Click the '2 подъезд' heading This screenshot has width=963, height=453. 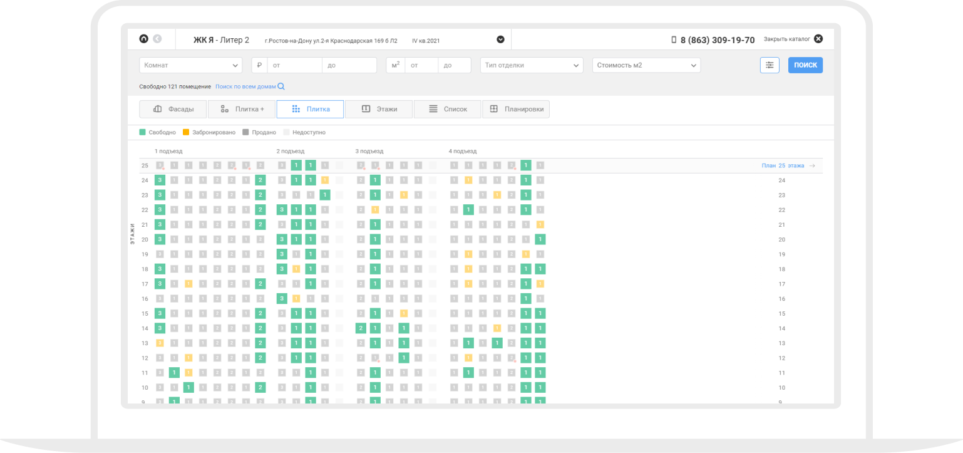click(291, 151)
